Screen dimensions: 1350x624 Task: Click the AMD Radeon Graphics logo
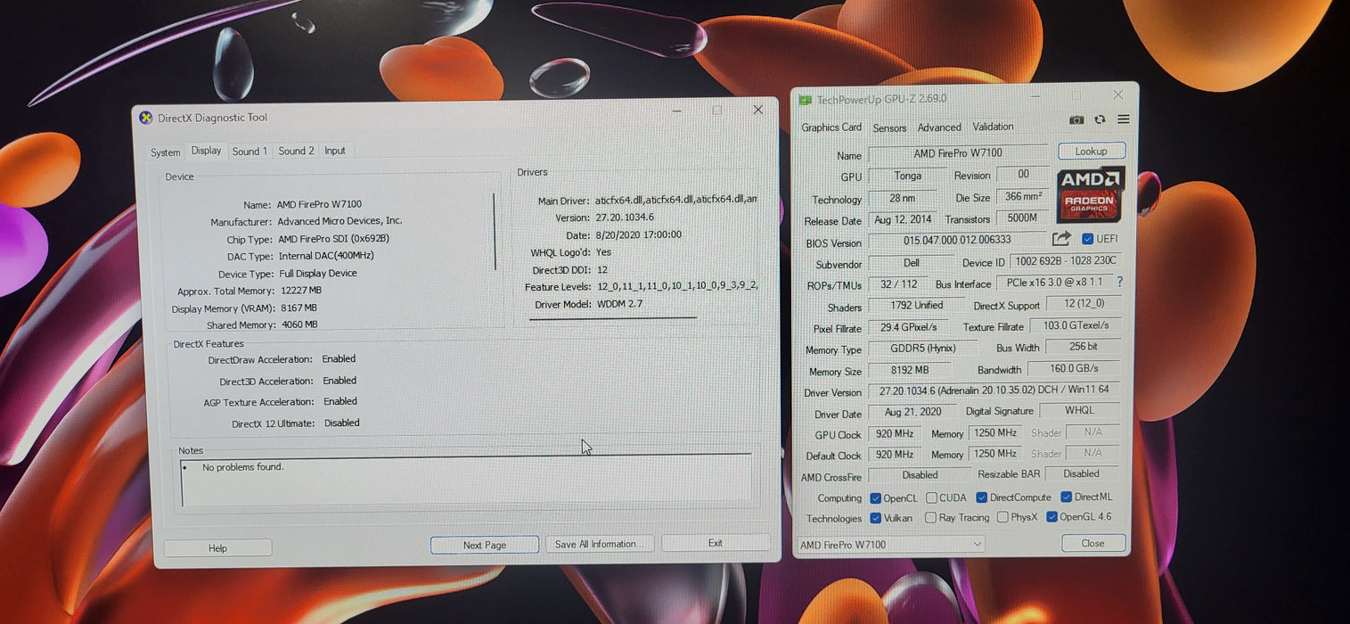(1090, 194)
